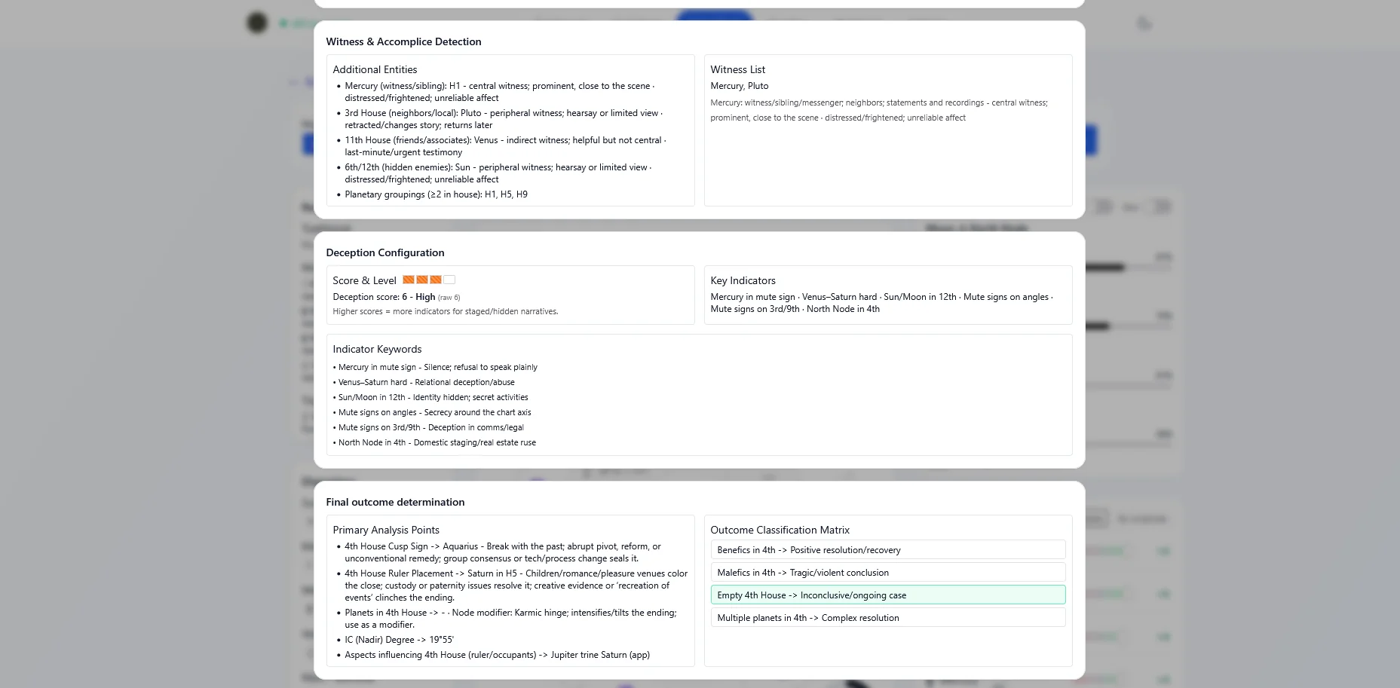Expand the 'Witness & Accomplice Detection' section header

click(x=403, y=41)
